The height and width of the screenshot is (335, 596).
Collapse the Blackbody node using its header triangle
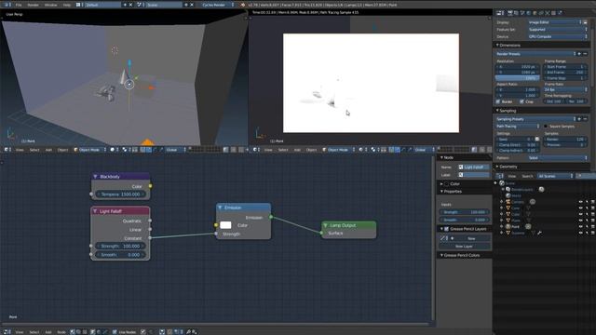(x=95, y=177)
